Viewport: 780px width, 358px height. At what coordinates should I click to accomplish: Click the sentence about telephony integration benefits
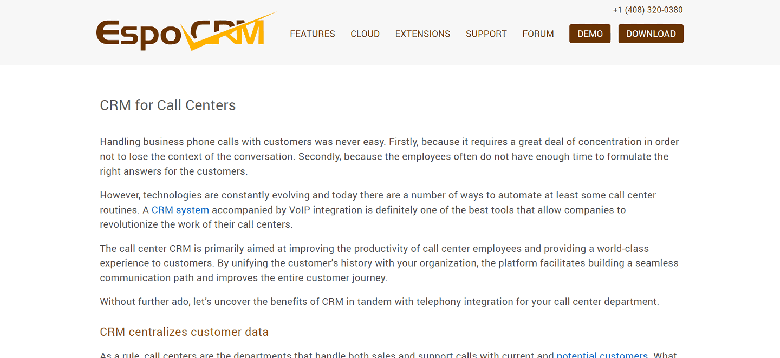(x=379, y=302)
